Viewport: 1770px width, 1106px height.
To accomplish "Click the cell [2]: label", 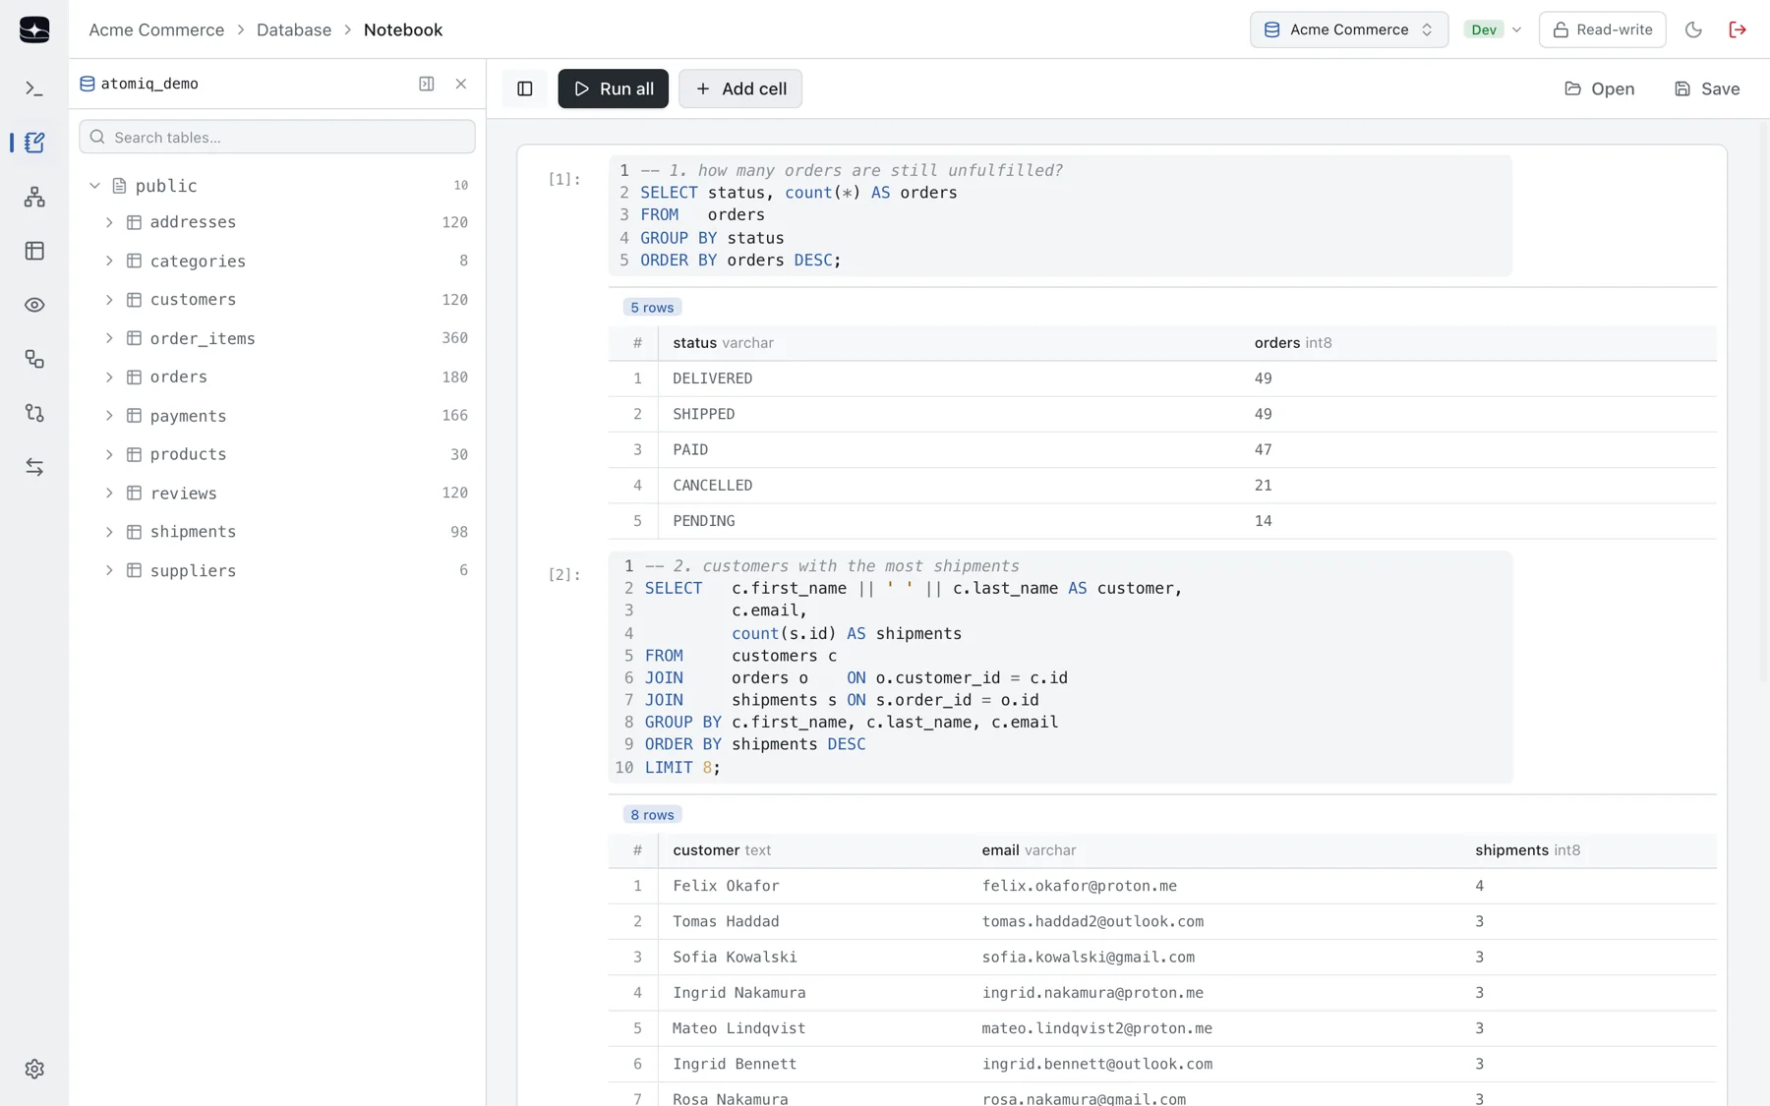I will pos(563,574).
